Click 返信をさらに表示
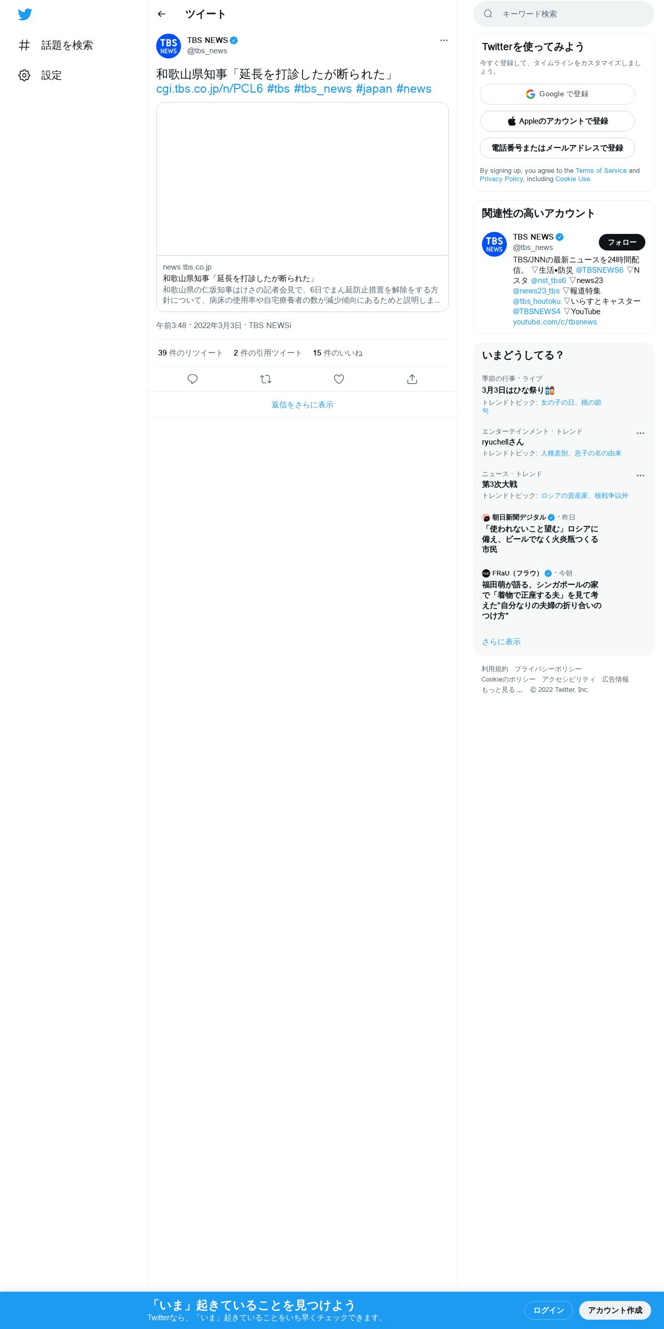 (303, 405)
